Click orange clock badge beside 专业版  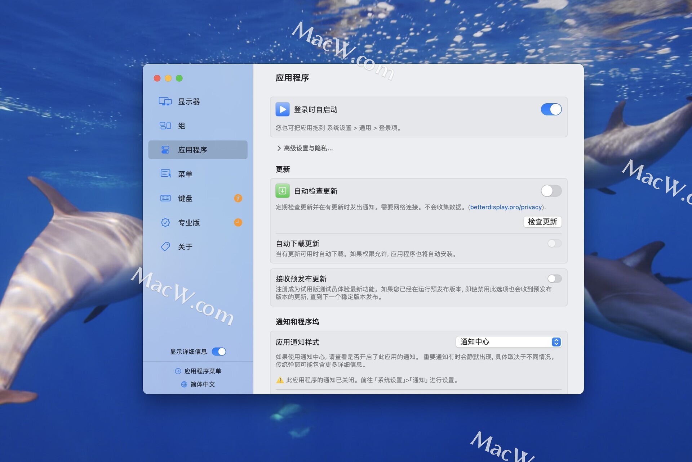pyautogui.click(x=238, y=222)
